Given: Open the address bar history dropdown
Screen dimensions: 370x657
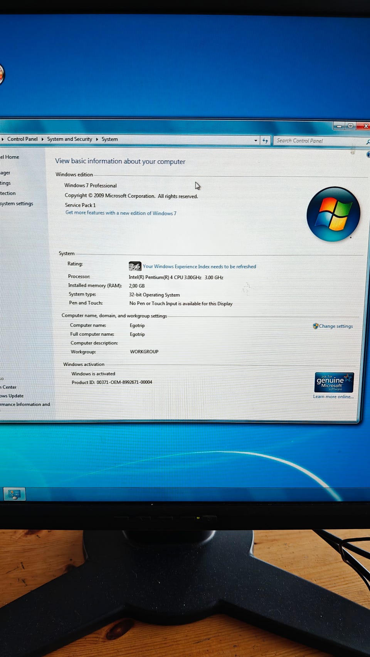Looking at the screenshot, I should (x=256, y=140).
